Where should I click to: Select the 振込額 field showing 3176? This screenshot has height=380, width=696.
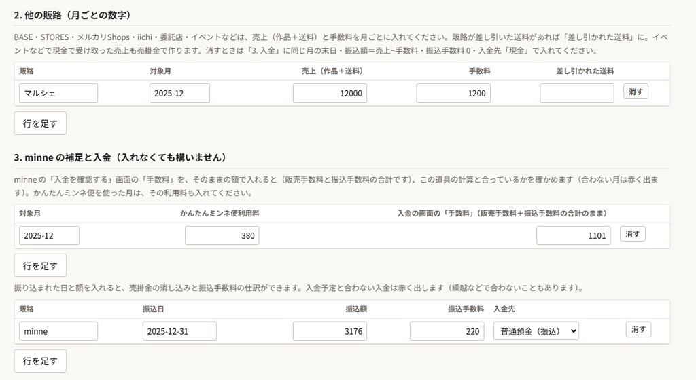click(x=330, y=331)
